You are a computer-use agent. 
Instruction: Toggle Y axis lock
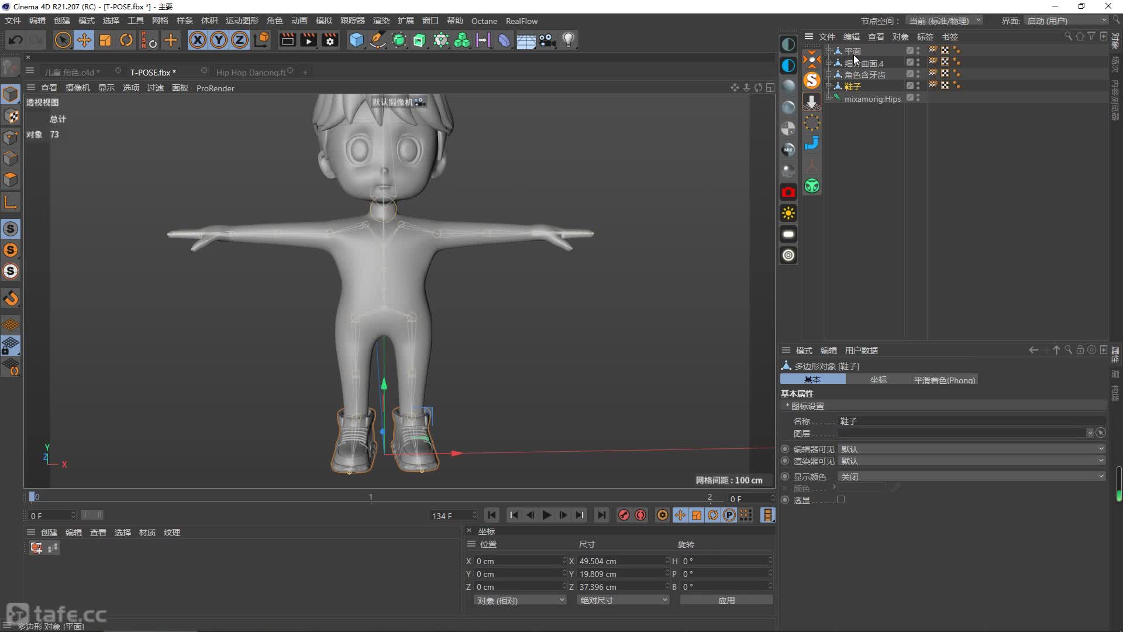[x=219, y=40]
